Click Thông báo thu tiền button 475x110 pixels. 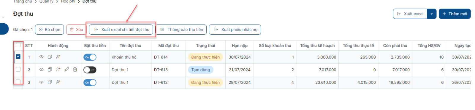[182, 30]
